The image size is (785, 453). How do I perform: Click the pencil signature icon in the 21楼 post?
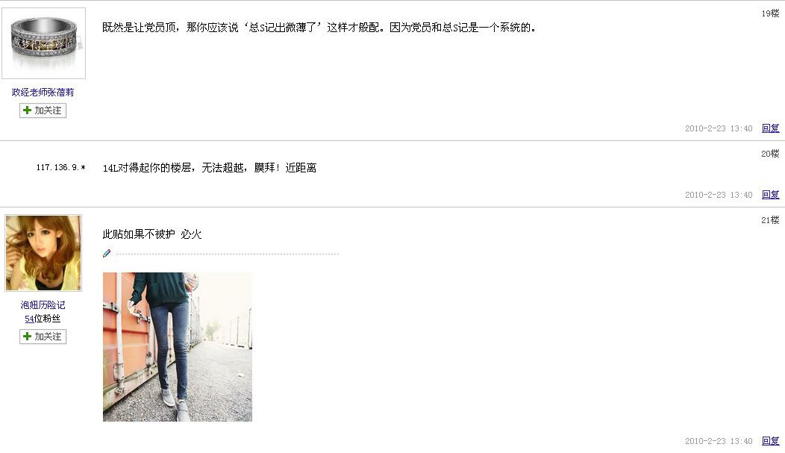107,253
